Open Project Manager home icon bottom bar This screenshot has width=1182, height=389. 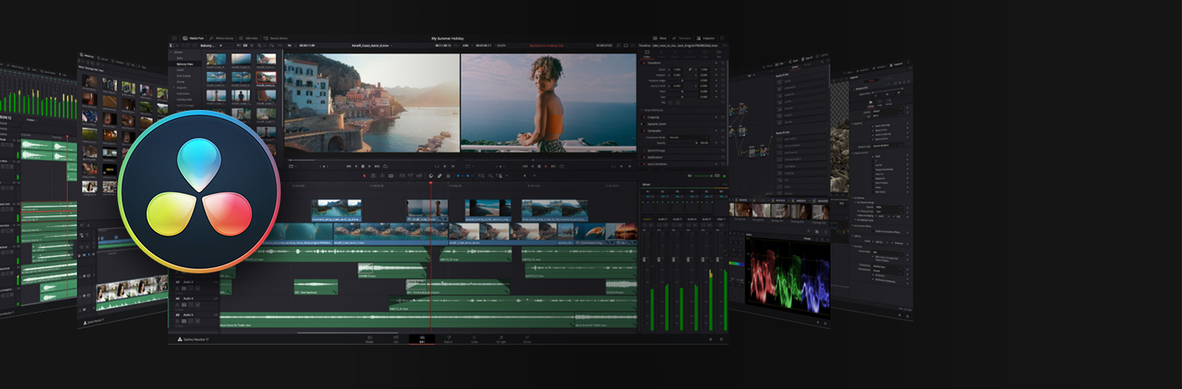pos(711,339)
